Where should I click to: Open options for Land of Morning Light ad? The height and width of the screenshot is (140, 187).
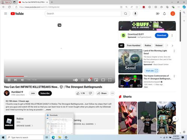pos(174,51)
